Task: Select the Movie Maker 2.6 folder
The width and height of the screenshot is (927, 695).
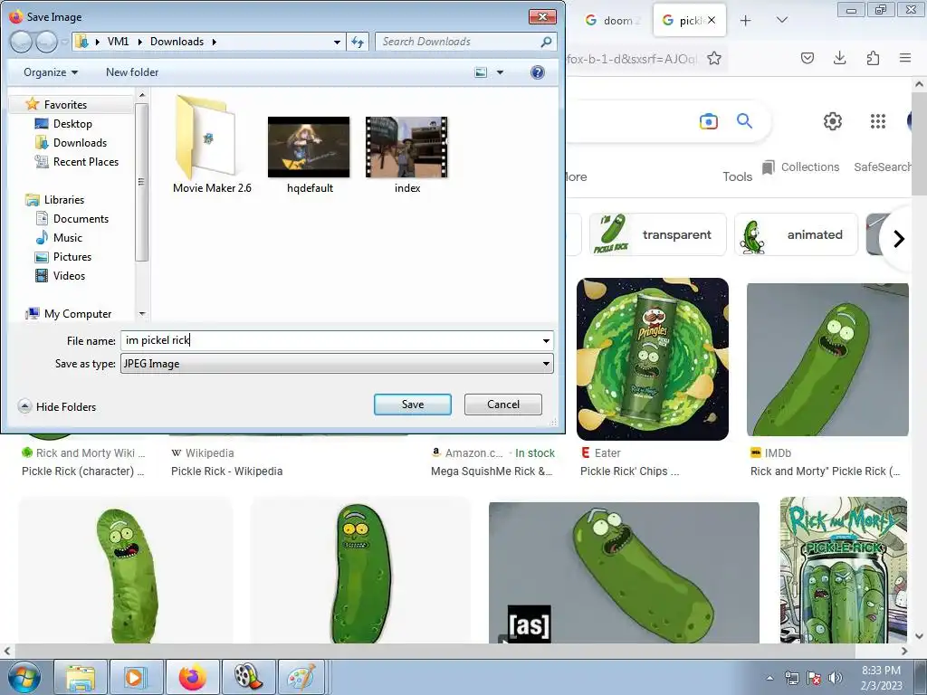Action: coord(212,145)
